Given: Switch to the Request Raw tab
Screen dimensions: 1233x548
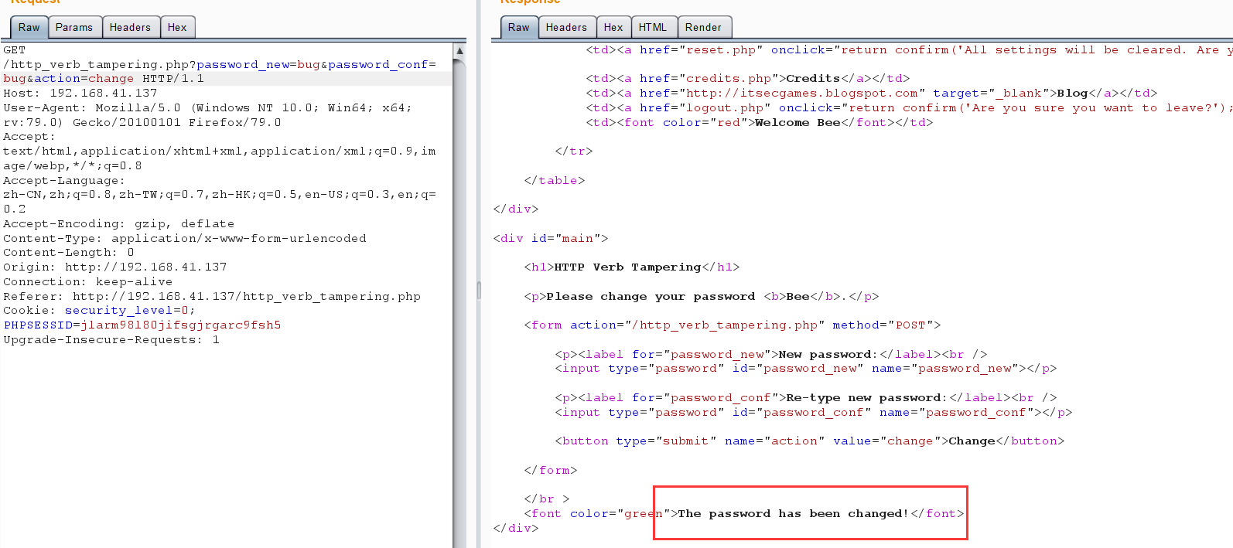Looking at the screenshot, I should (x=29, y=27).
